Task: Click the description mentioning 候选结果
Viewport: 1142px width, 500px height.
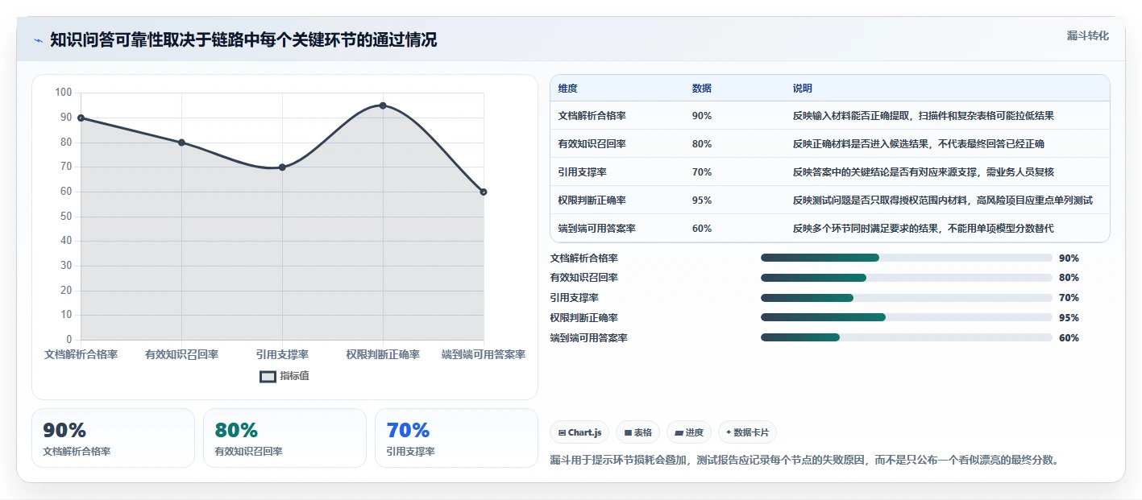Action: coord(919,144)
